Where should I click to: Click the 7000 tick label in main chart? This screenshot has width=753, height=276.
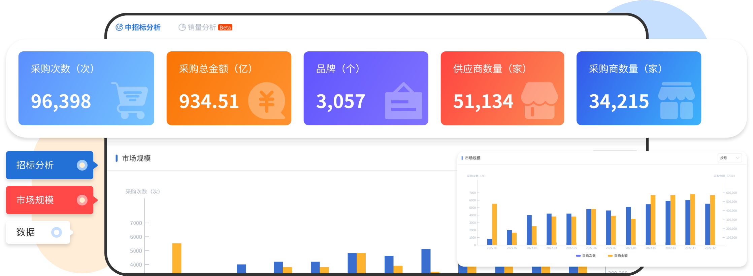point(136,223)
